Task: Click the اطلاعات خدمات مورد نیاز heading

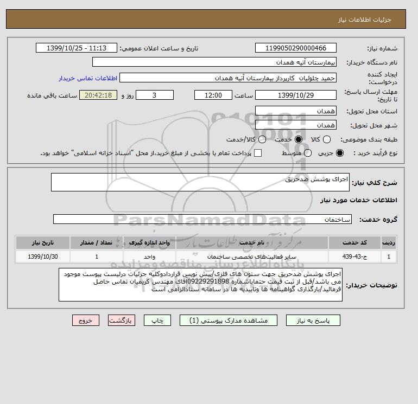Action: pyautogui.click(x=358, y=200)
